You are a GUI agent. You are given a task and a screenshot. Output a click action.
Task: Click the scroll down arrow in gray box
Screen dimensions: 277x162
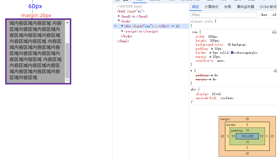click(x=67, y=80)
